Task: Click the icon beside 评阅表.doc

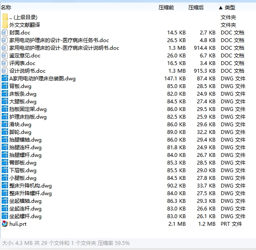Action: point(5,63)
